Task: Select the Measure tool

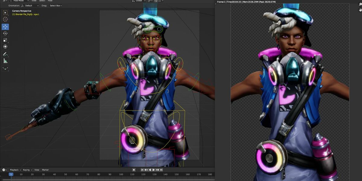Action: click(5, 61)
